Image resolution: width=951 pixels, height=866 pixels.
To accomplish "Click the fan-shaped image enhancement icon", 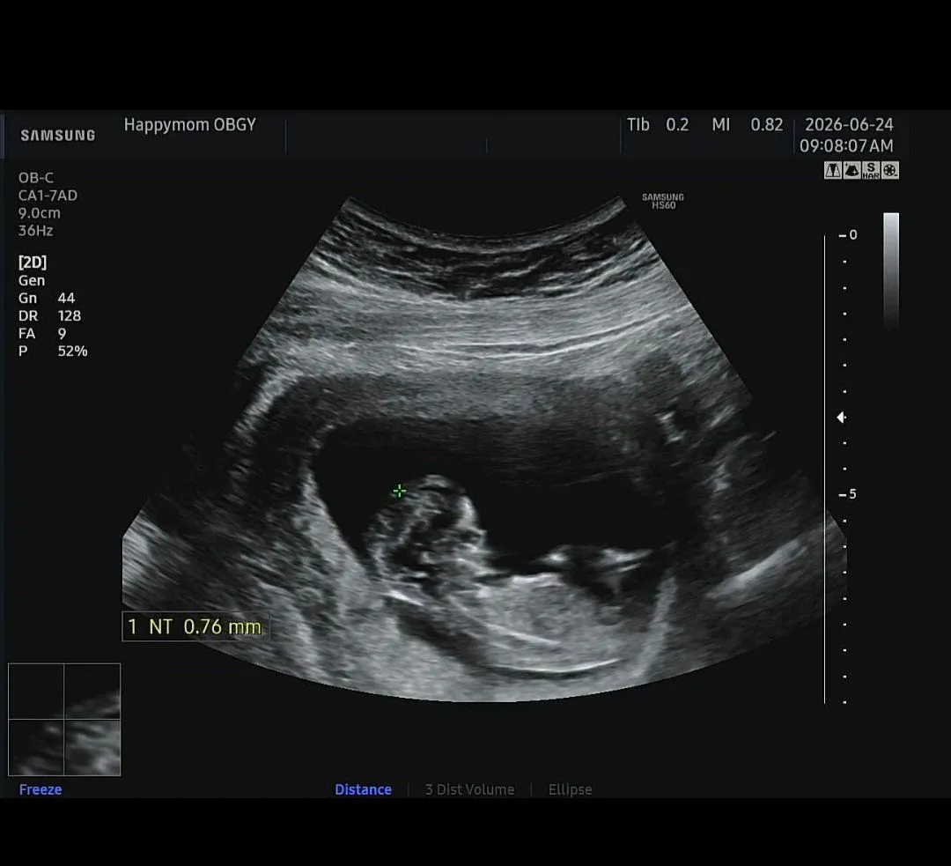I will 851,171.
